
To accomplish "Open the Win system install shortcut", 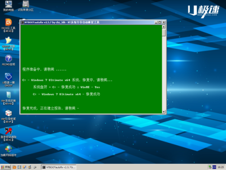I will pyautogui.click(x=9, y=98).
